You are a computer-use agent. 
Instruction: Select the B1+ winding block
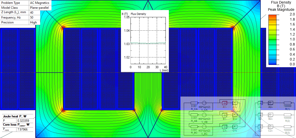click(235, 115)
